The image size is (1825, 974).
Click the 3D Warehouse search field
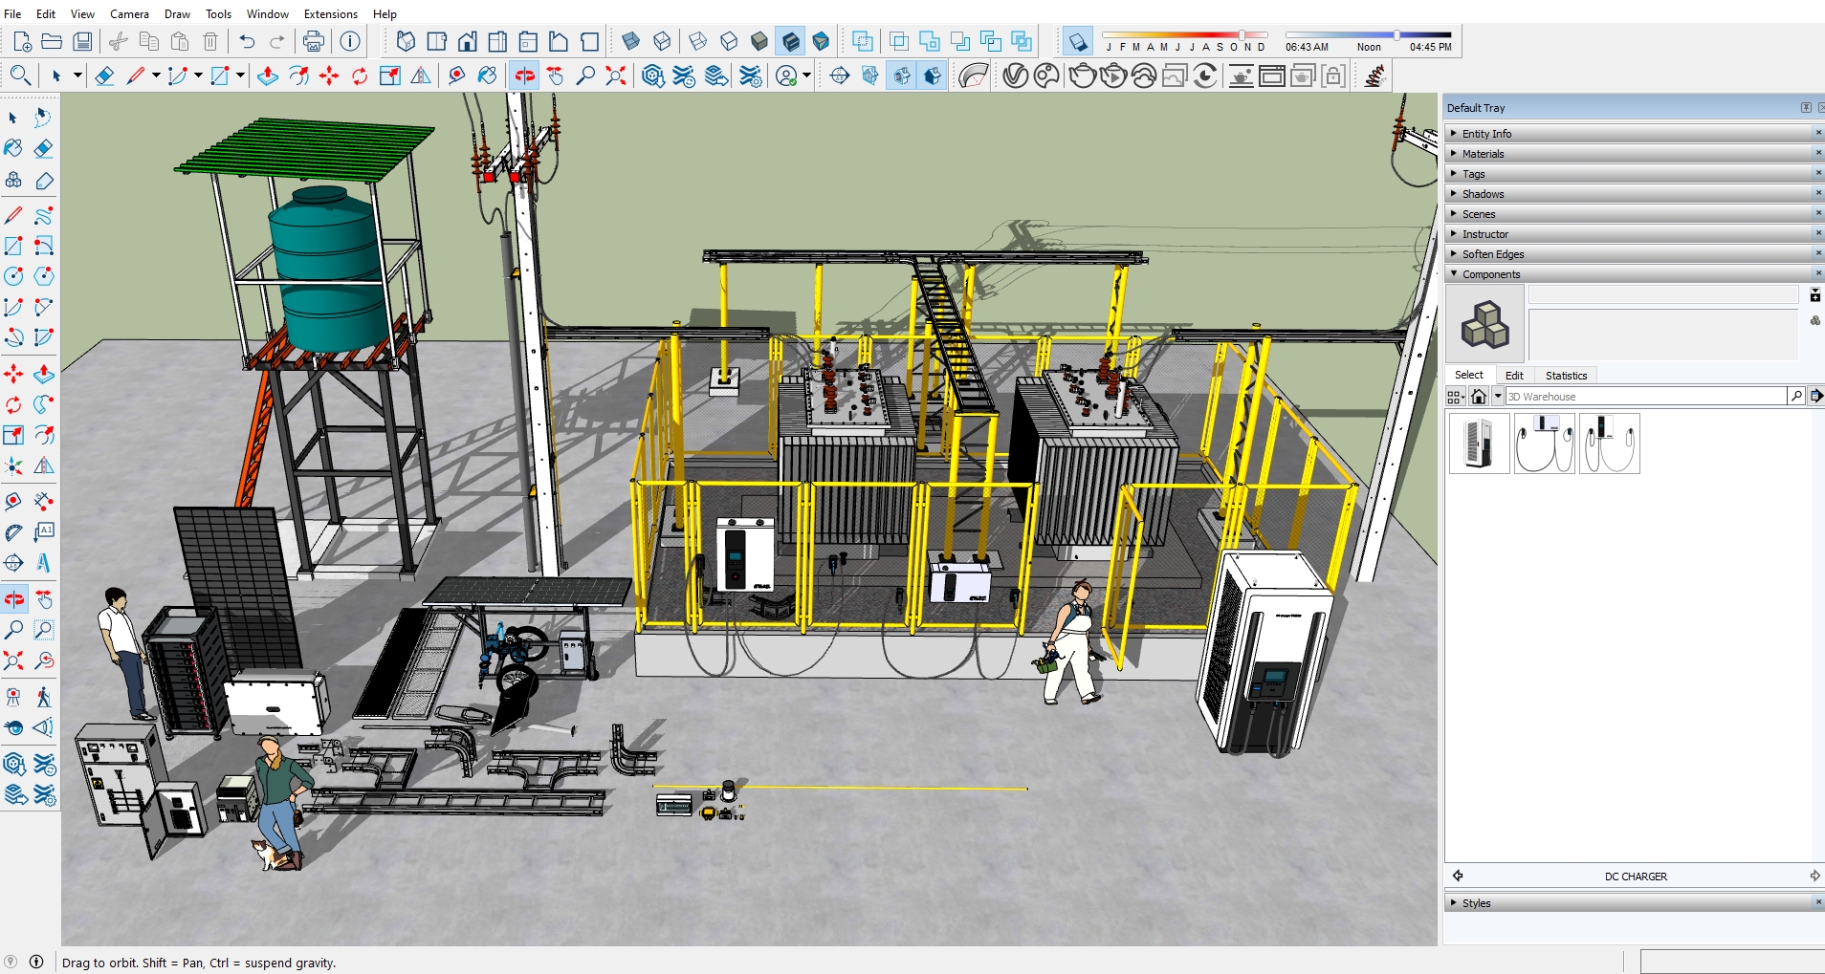(1646, 396)
